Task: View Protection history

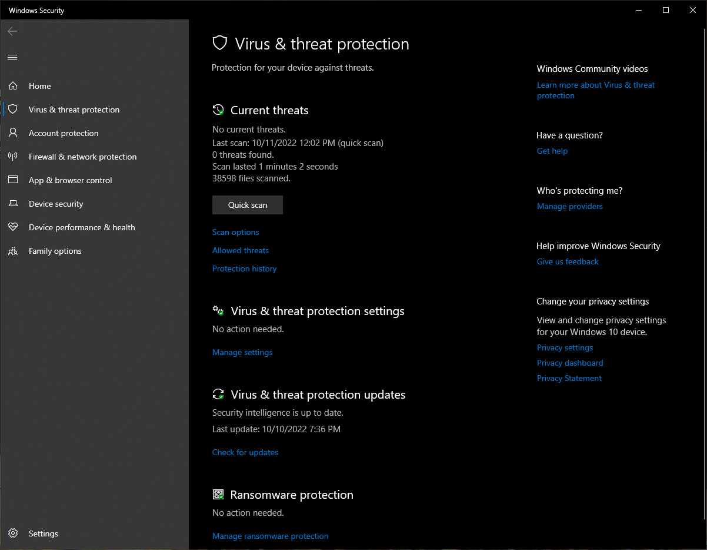Action: [x=244, y=269]
